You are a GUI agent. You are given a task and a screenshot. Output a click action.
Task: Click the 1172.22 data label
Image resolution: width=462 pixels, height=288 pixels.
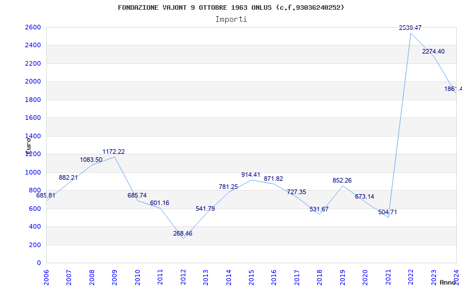(113, 151)
